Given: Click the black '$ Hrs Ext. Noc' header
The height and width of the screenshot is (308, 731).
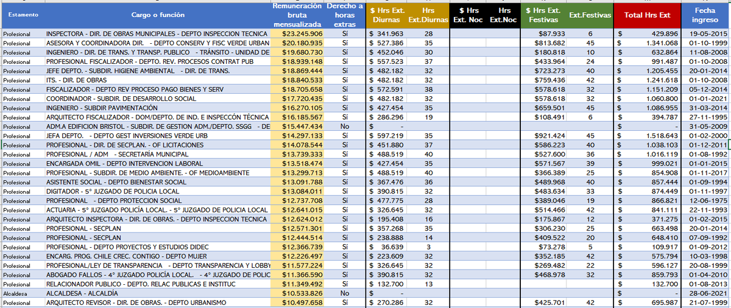Looking at the screenshot, I should [x=468, y=15].
